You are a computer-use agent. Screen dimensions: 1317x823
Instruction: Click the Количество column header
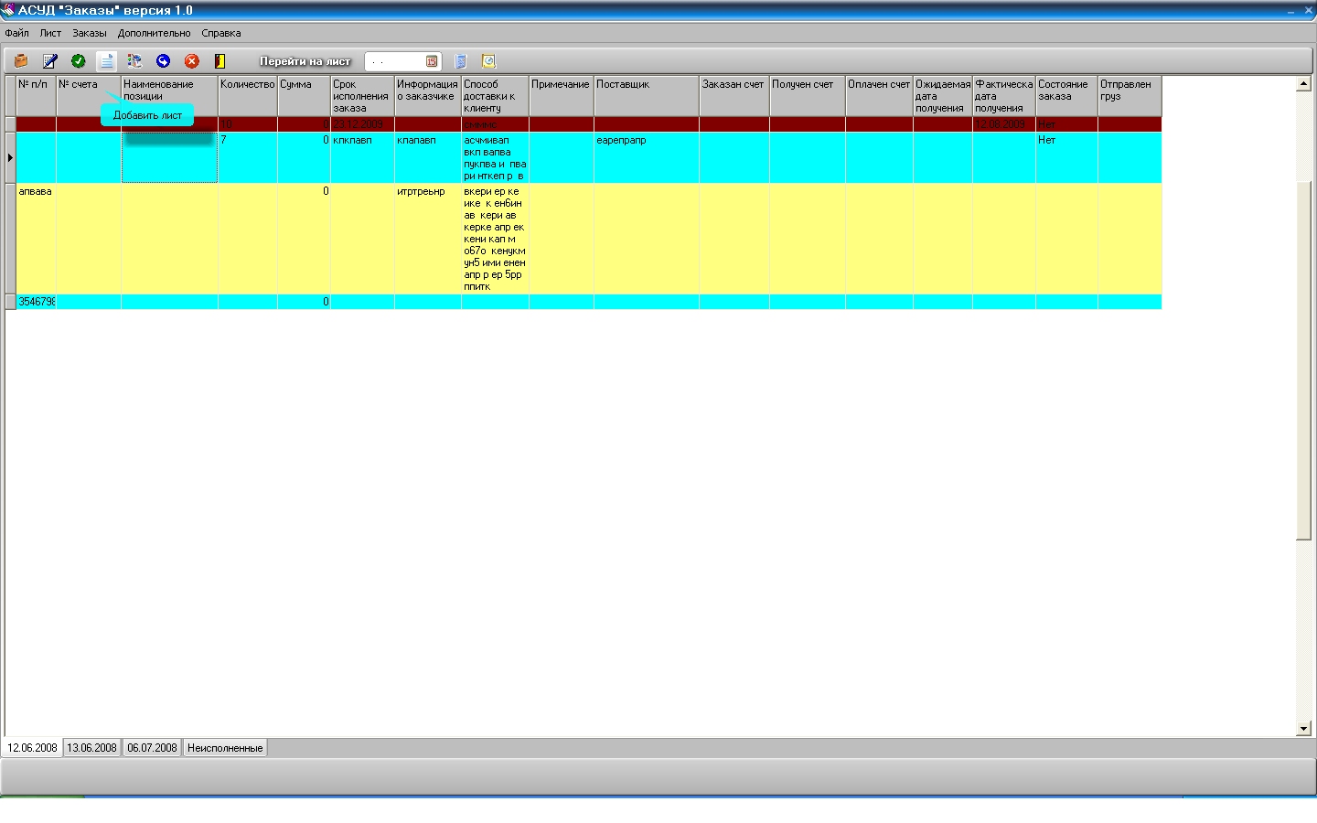coord(248,96)
